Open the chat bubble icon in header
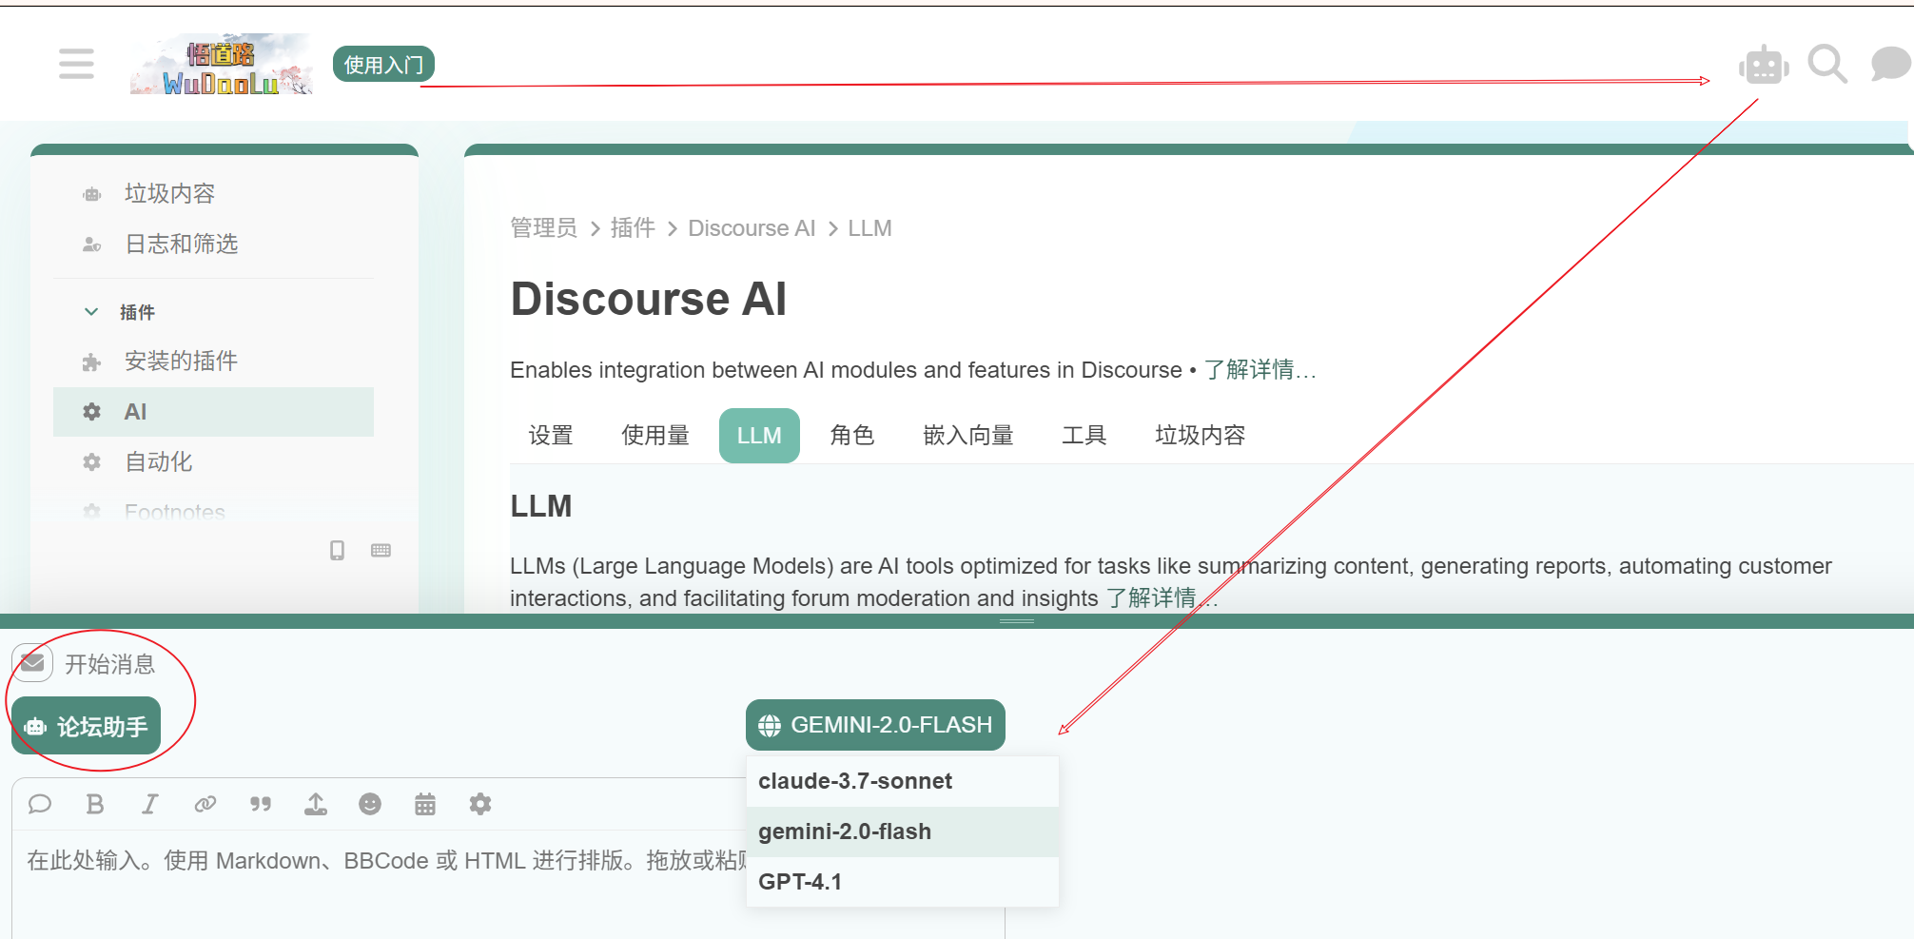Image resolution: width=1914 pixels, height=939 pixels. [x=1890, y=65]
